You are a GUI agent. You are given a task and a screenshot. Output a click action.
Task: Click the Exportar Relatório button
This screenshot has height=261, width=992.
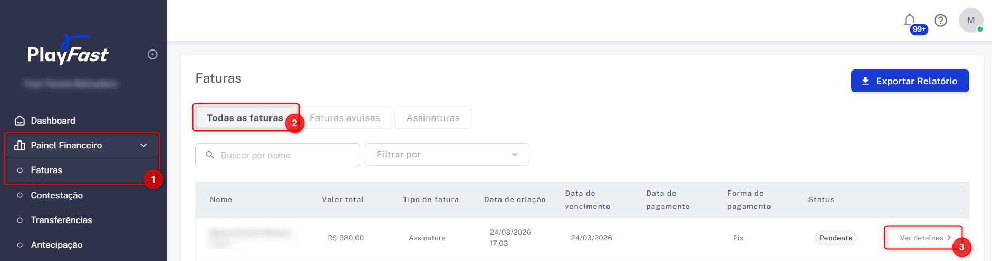pos(910,81)
